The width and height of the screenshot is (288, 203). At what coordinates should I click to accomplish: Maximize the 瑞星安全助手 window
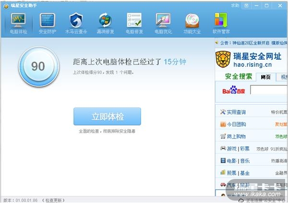pyautogui.click(x=266, y=6)
